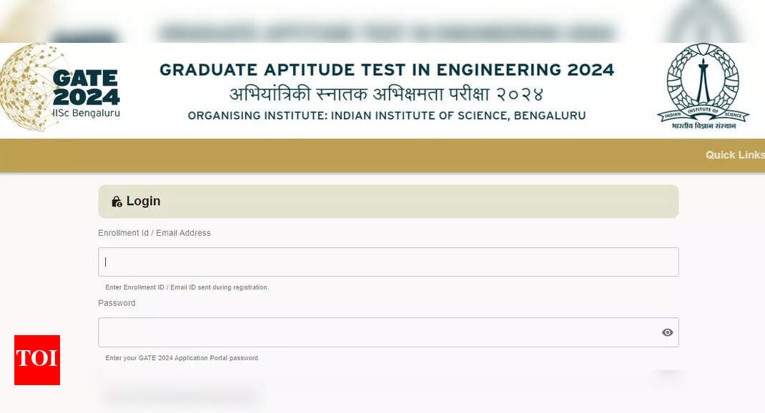765x413 pixels.
Task: Click the Organising Institute text line
Action: click(x=386, y=115)
